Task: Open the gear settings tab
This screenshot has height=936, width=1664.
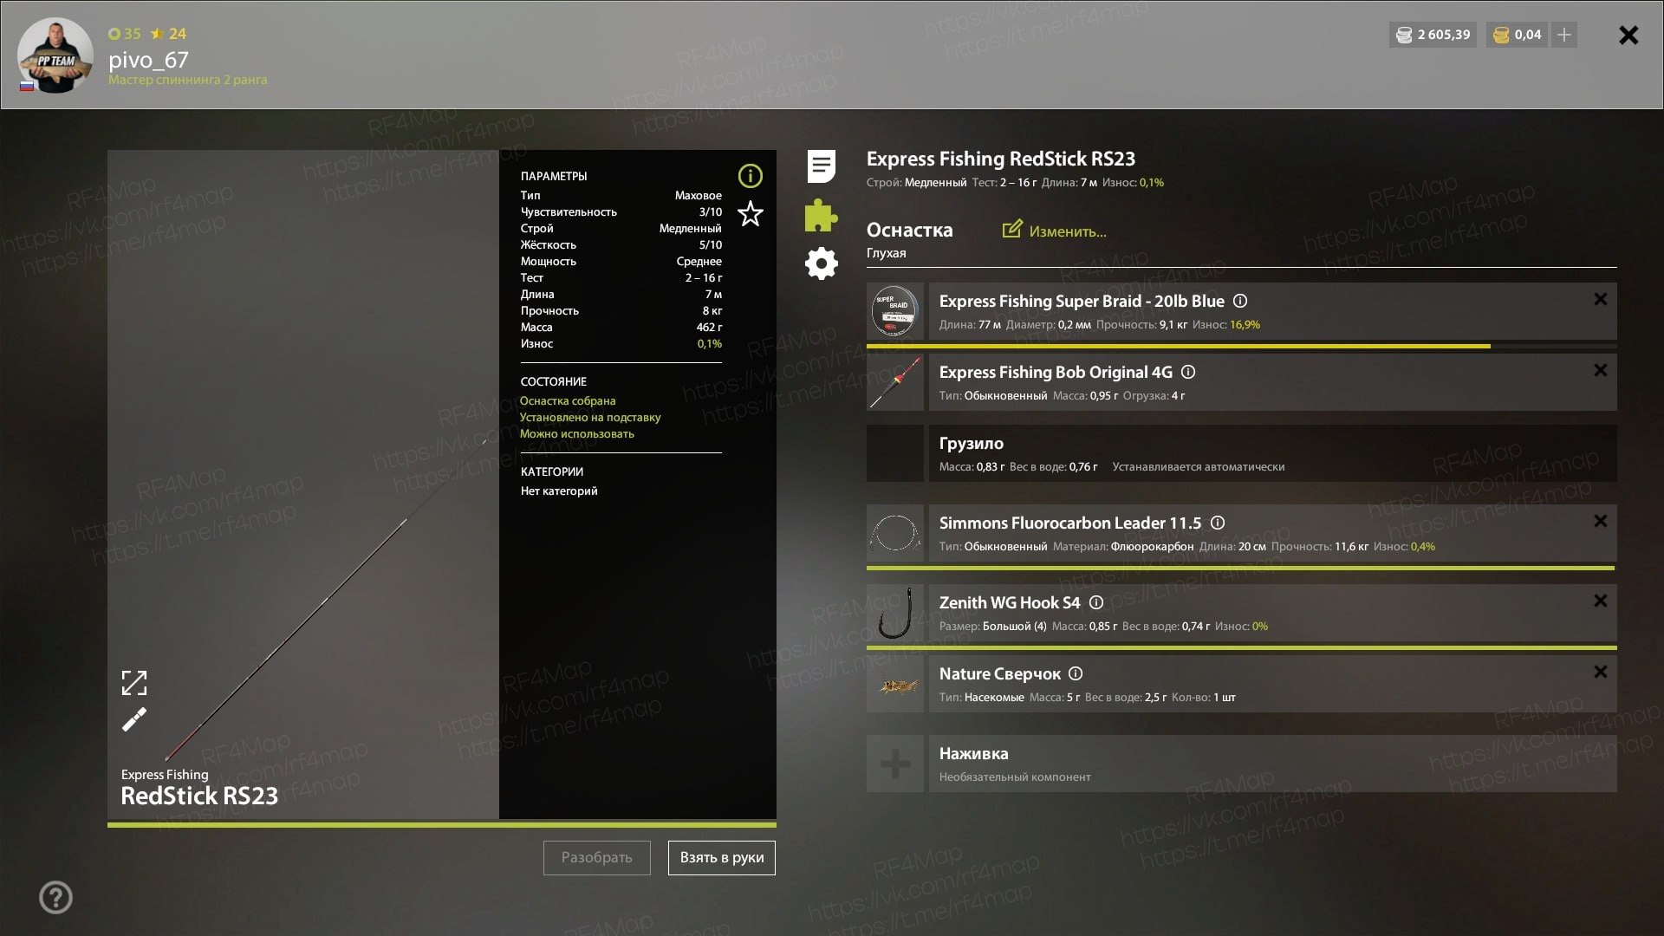Action: (821, 263)
